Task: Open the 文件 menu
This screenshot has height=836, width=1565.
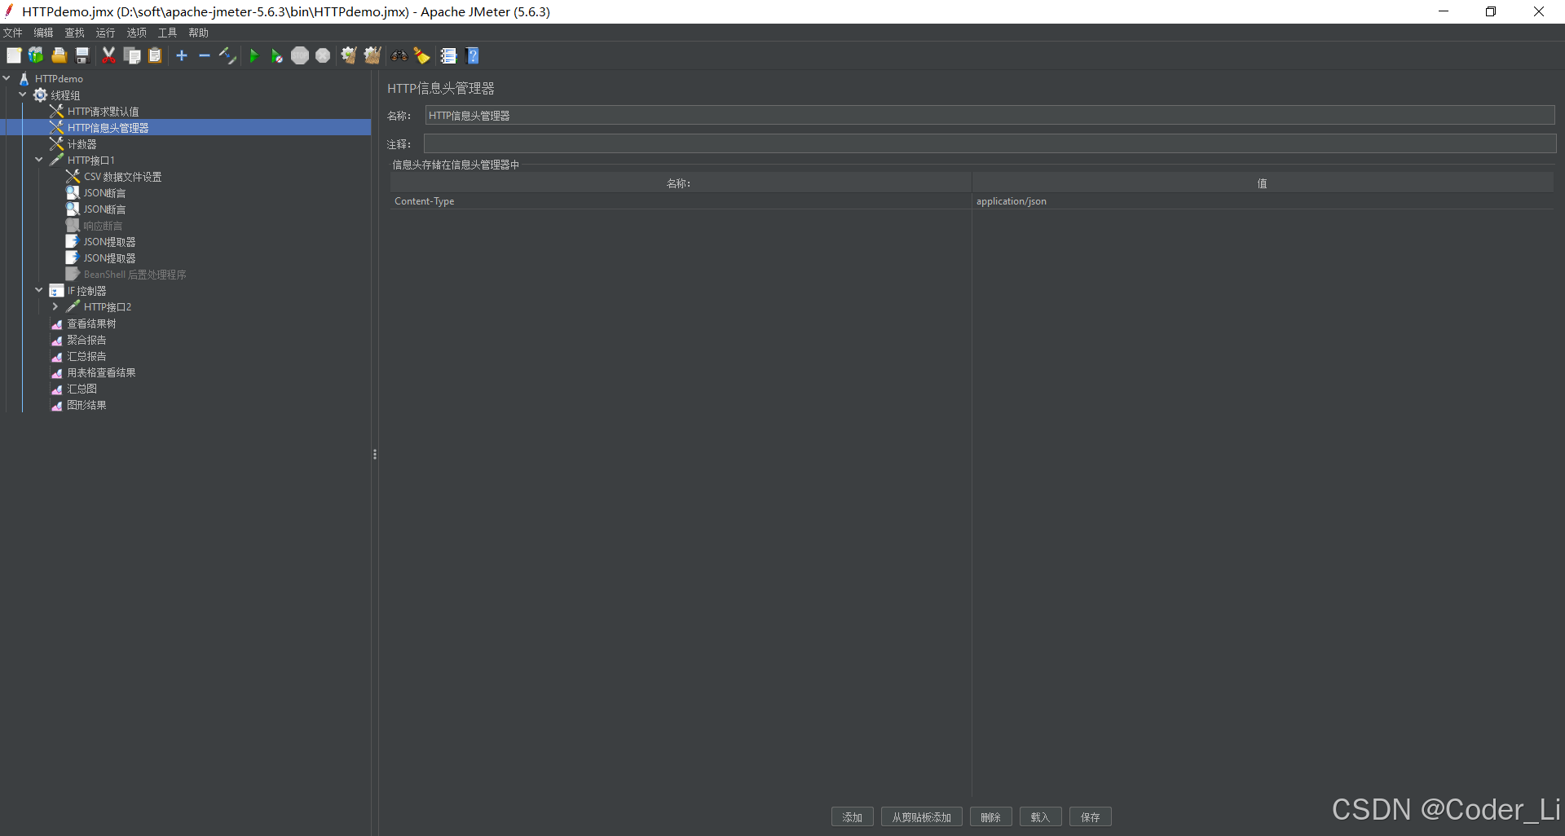Action: click(13, 33)
